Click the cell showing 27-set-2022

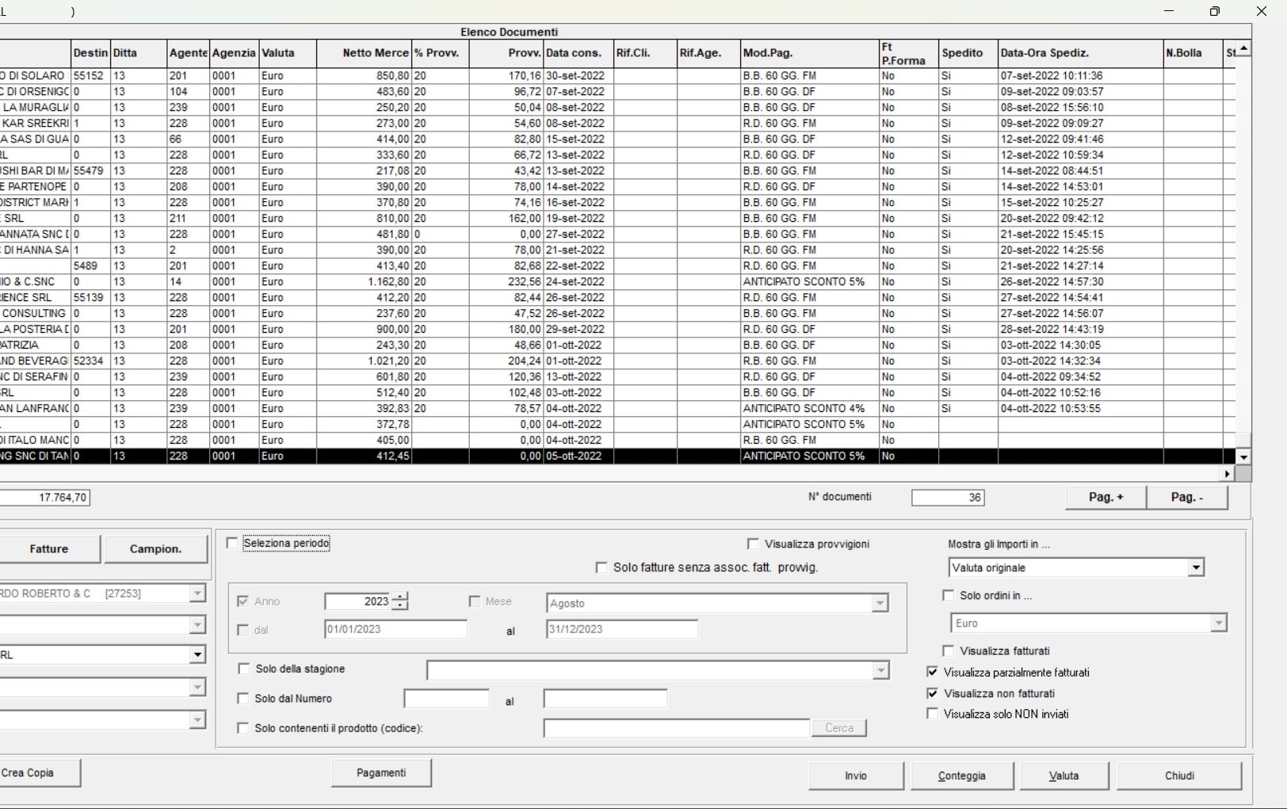tap(578, 235)
